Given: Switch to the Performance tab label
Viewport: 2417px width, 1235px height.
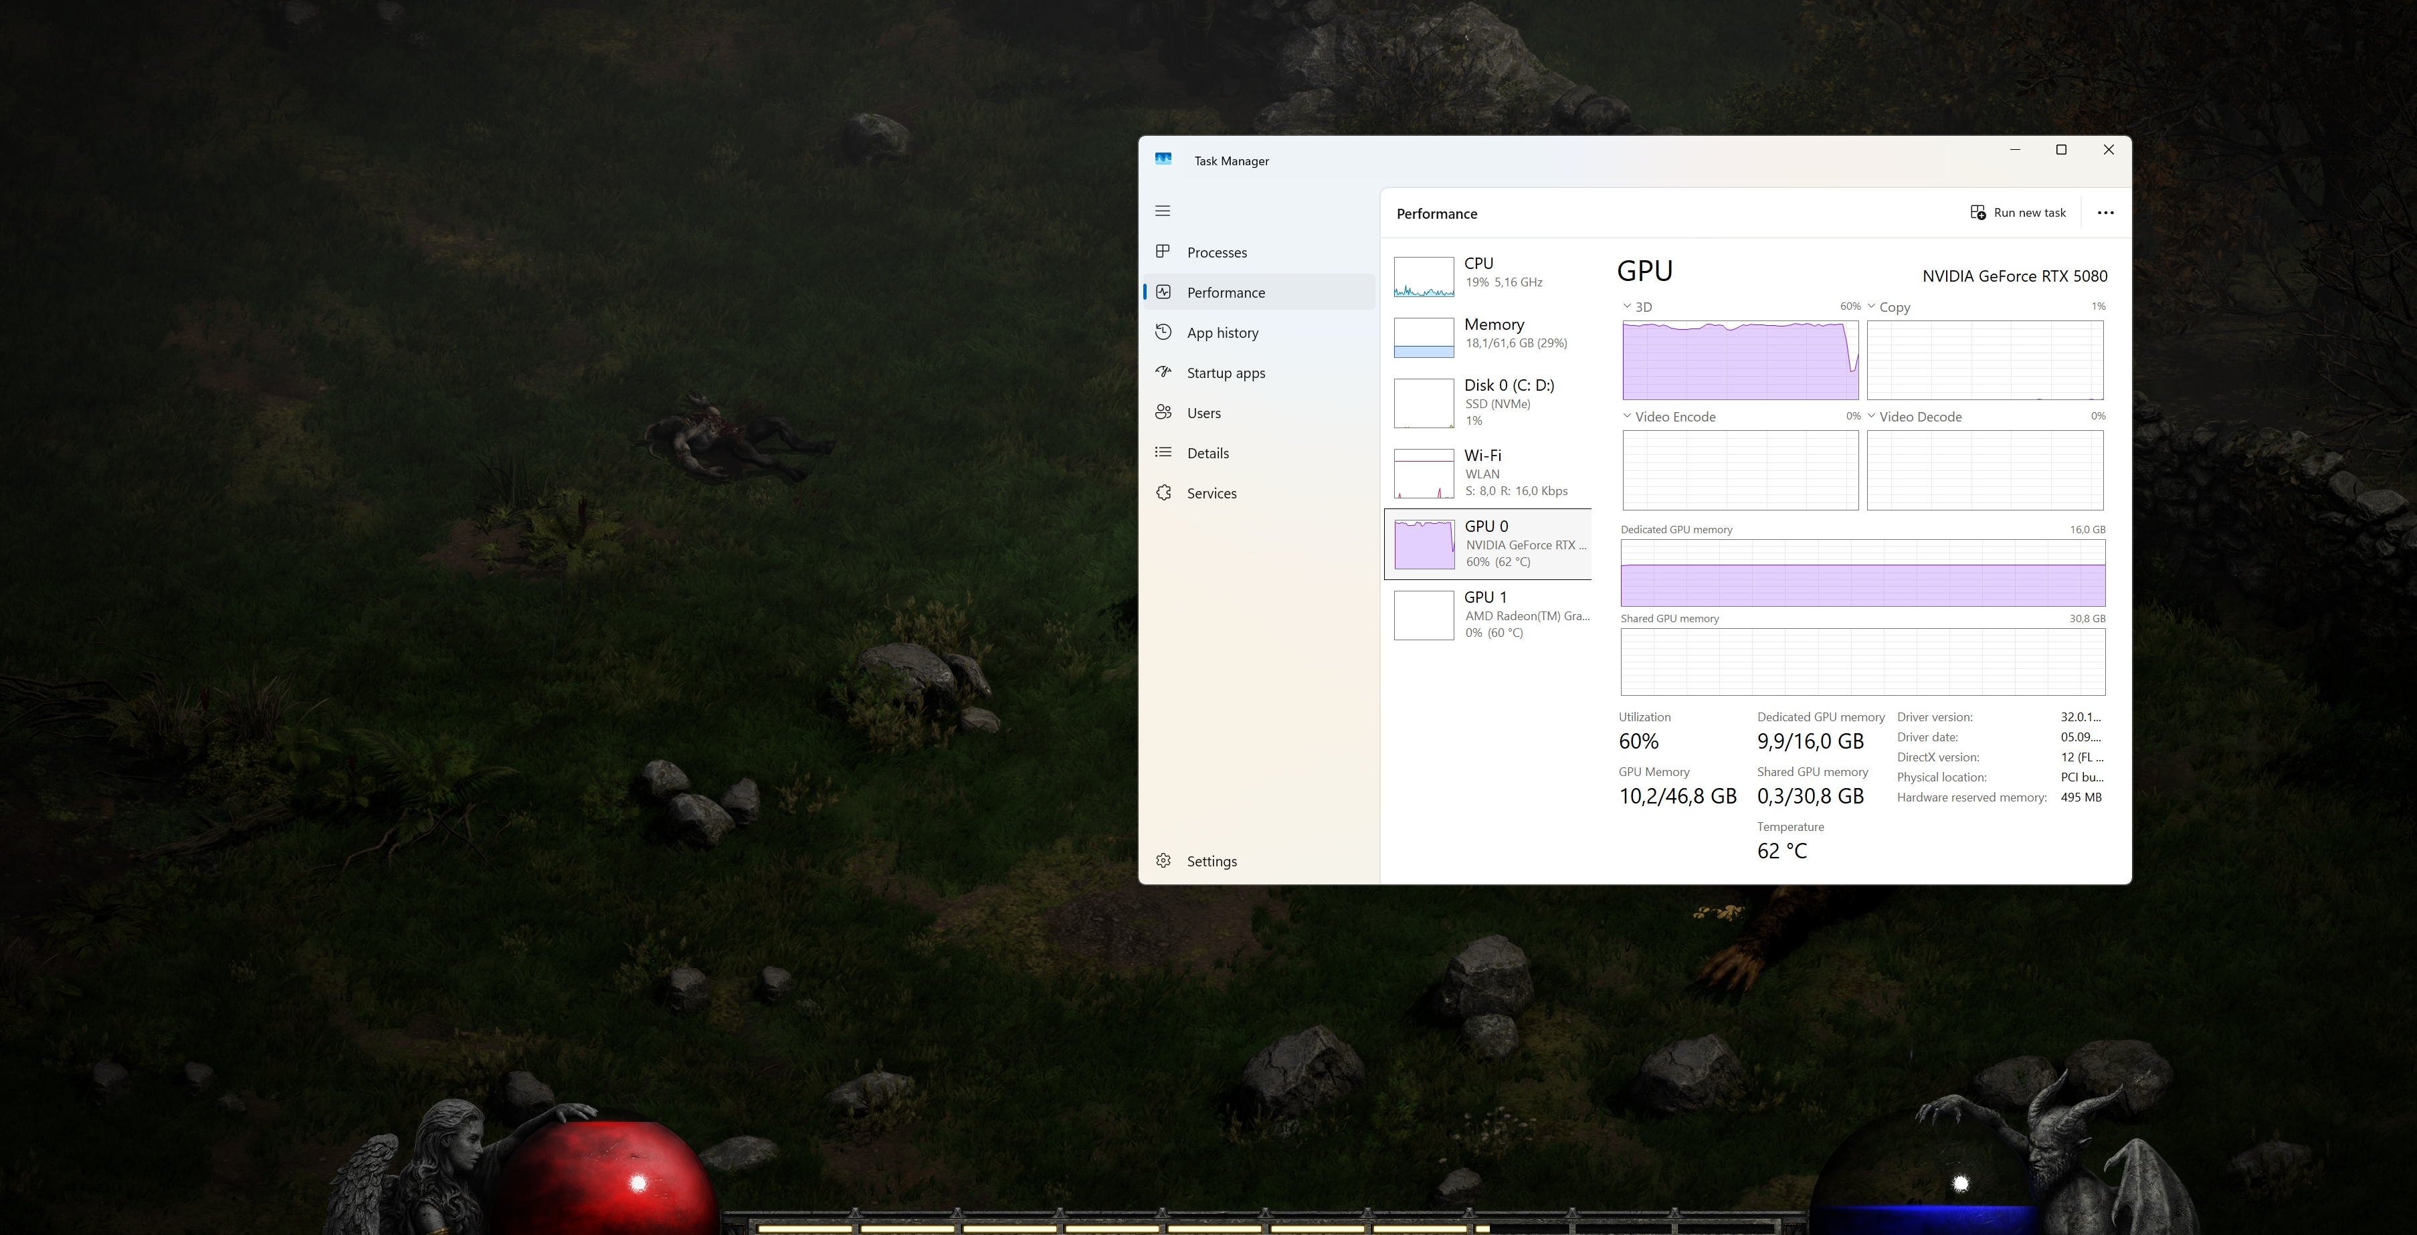Looking at the screenshot, I should pyautogui.click(x=1226, y=293).
